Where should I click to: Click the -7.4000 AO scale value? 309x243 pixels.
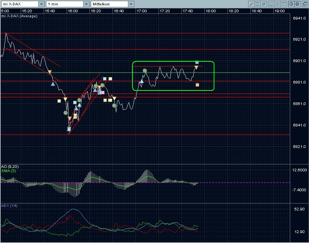pyautogui.click(x=299, y=190)
